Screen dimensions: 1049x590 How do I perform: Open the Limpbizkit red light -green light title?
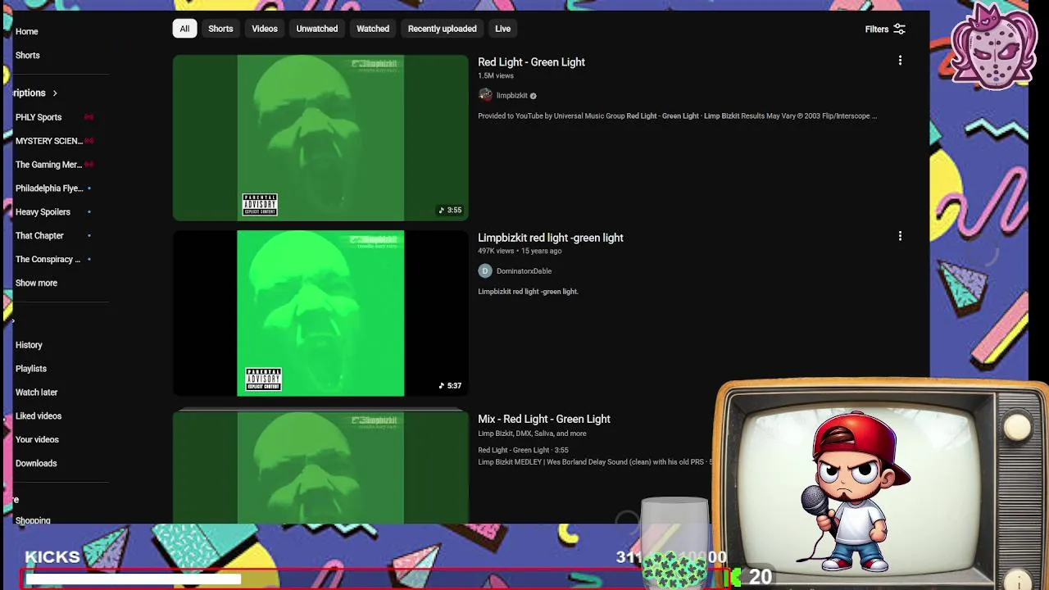(551, 238)
